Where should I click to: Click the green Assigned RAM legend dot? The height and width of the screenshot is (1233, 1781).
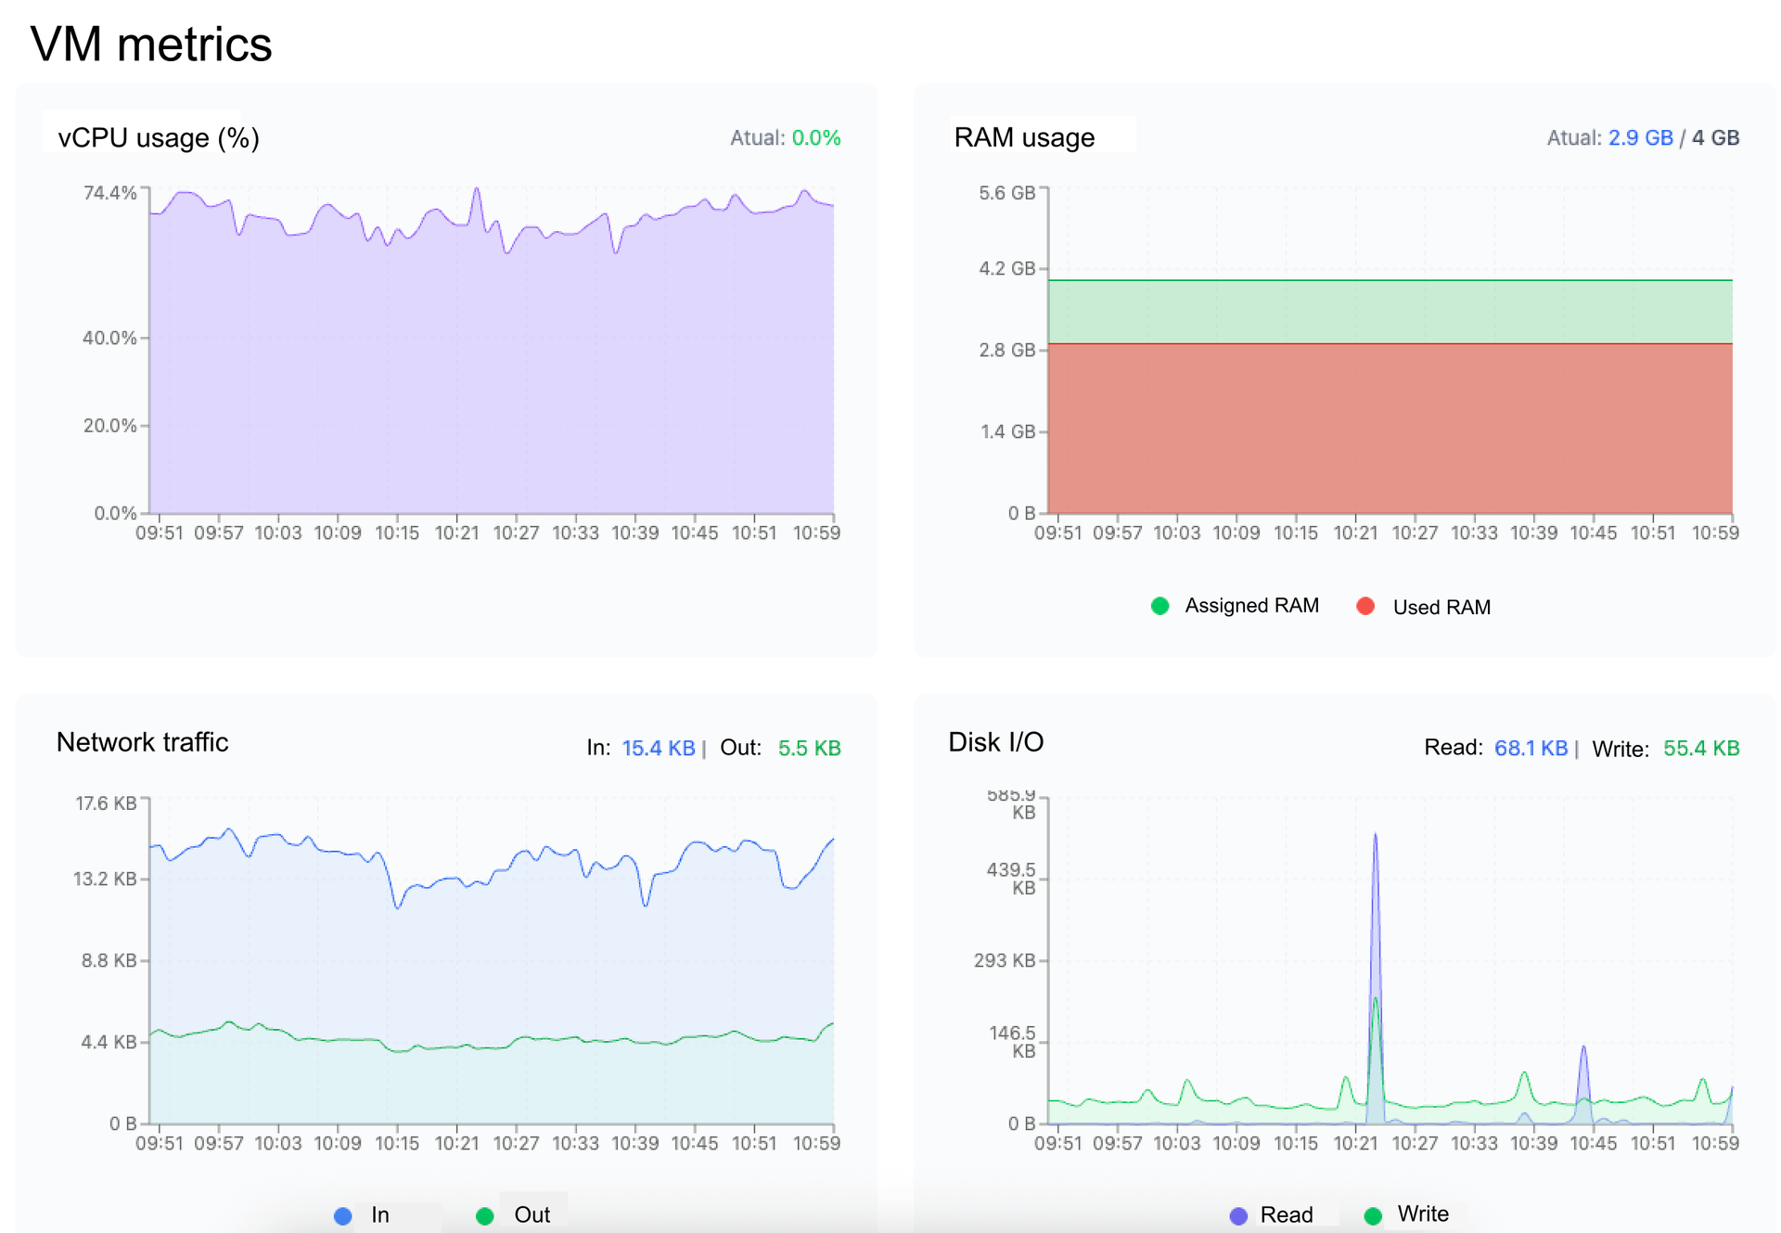1160,606
